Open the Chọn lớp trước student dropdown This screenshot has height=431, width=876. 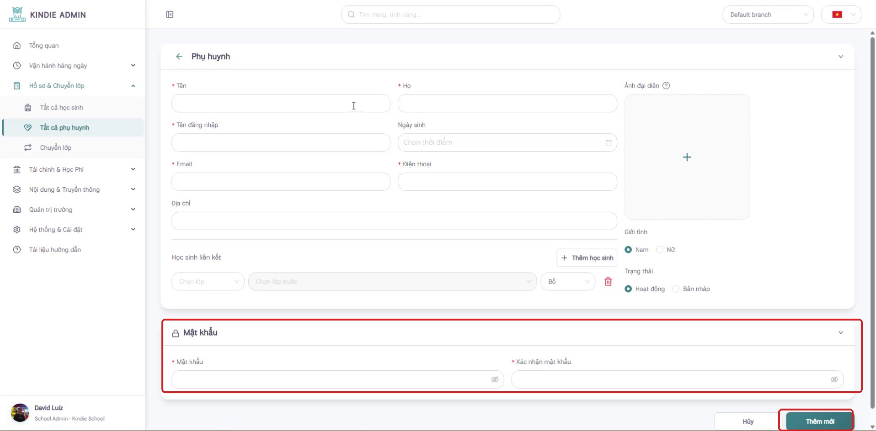392,282
